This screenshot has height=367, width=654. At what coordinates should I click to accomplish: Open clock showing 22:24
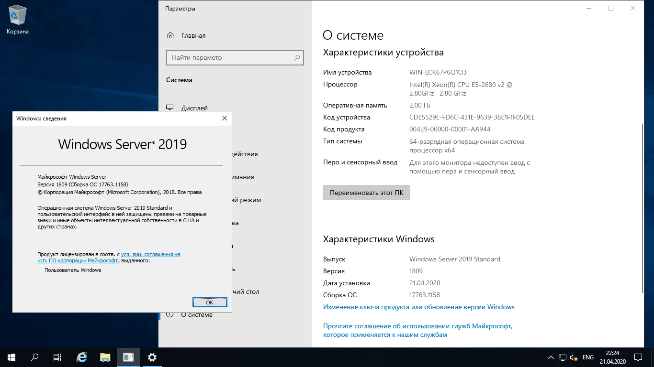click(612, 357)
